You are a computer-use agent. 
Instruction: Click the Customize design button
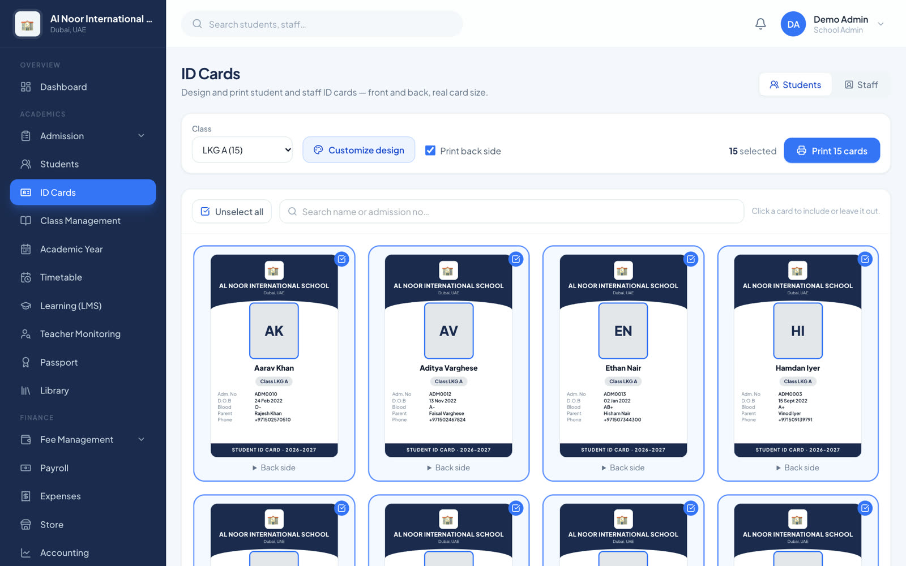click(x=359, y=150)
